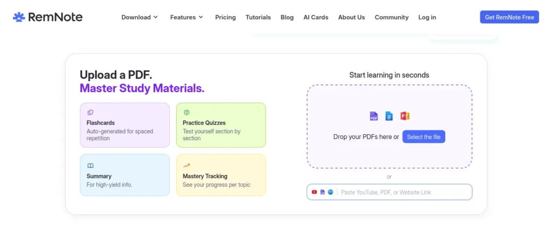Screen dimensions: 552x251
Task: Open the Pricing page
Action: tap(225, 17)
